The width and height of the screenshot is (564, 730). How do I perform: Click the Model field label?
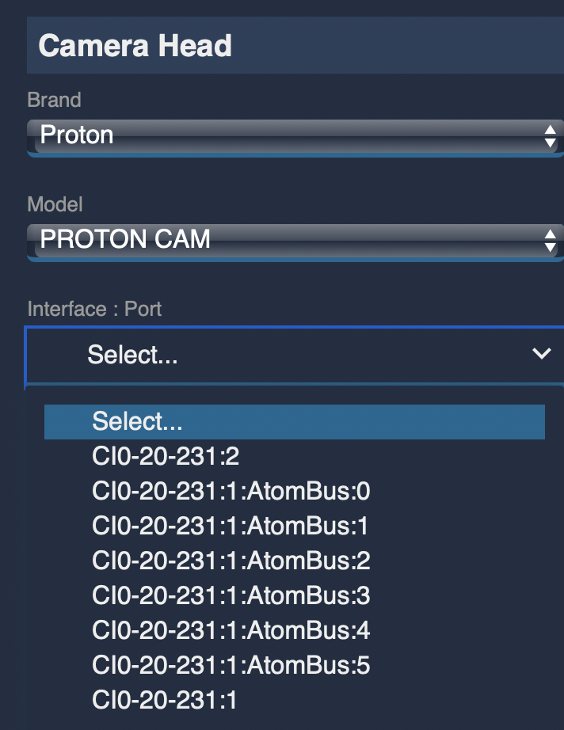pos(55,204)
